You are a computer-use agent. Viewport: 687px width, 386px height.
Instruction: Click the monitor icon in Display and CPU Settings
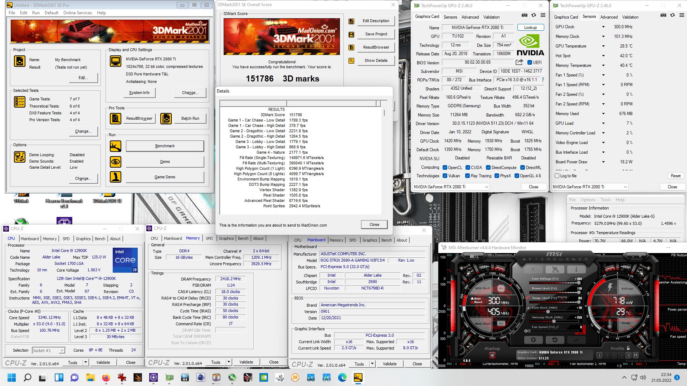(116, 61)
